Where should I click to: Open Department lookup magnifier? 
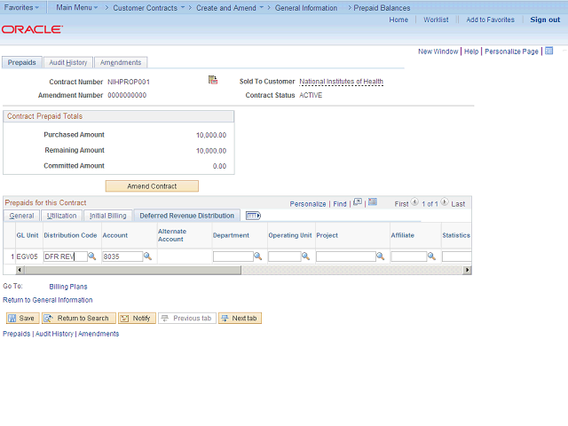[258, 256]
